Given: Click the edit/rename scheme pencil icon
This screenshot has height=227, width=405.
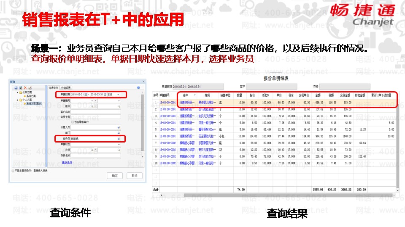Looking at the screenshot, I should coord(30,88).
